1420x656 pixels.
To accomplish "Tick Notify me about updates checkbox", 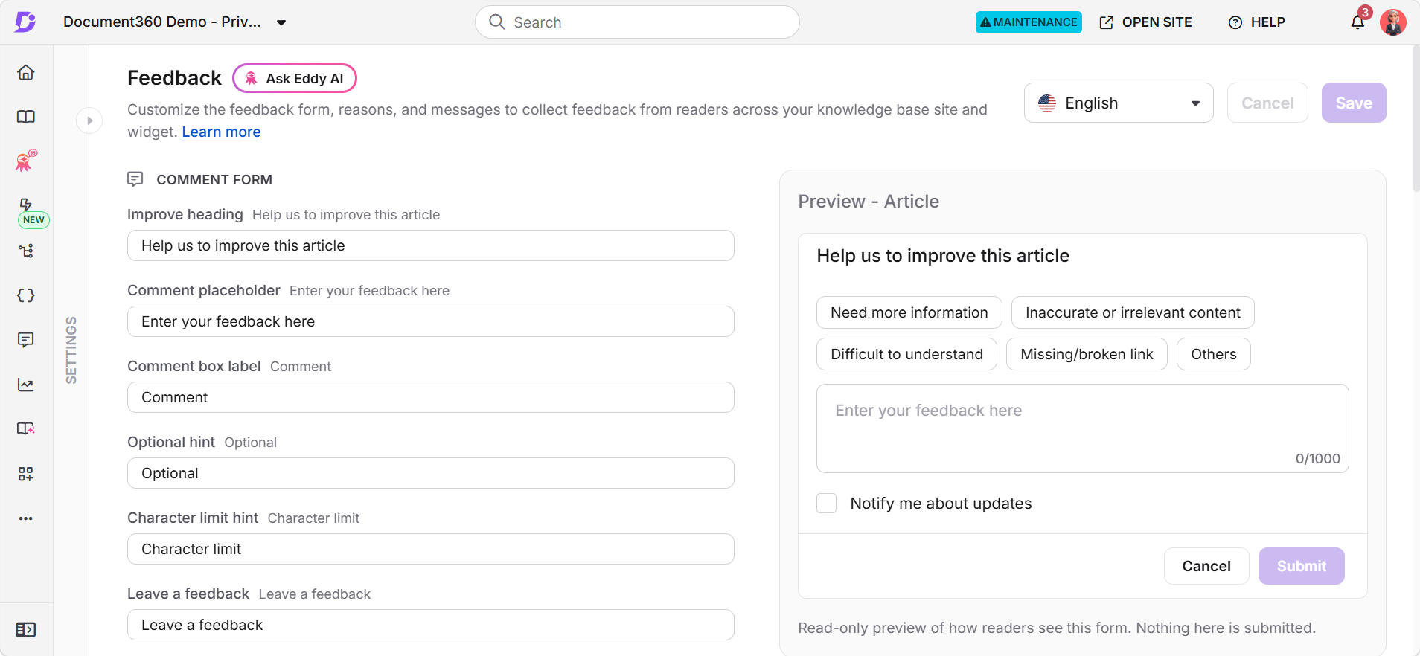I will coord(827,504).
